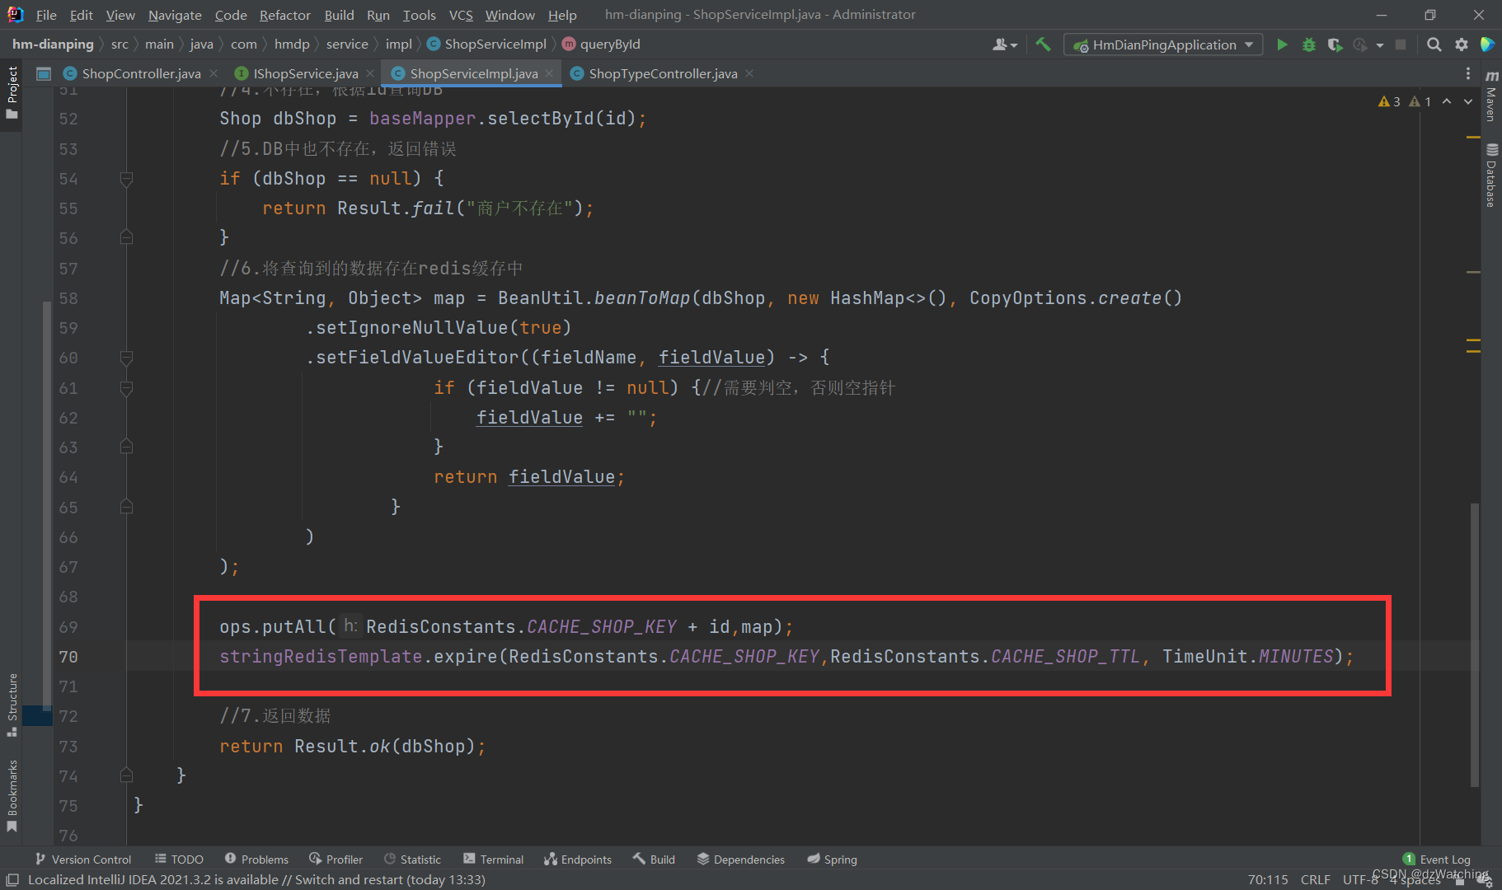Click the warnings count indicator
Image resolution: width=1502 pixels, height=890 pixels.
[x=1389, y=101]
